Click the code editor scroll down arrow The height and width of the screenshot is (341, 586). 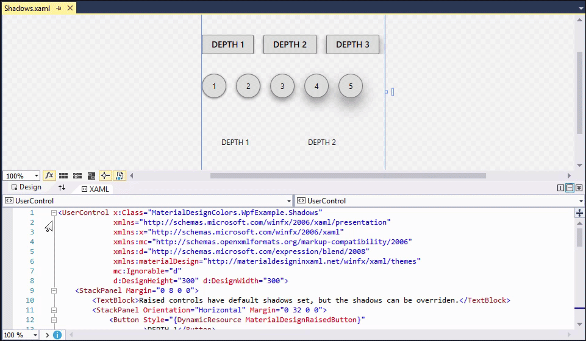tap(579, 324)
